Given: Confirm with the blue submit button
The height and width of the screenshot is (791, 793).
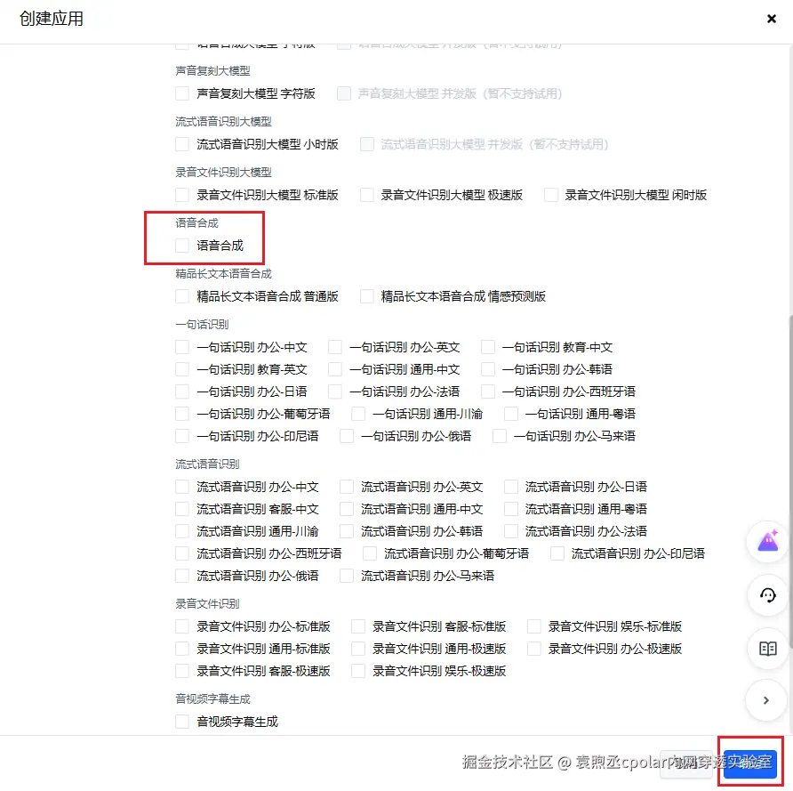Looking at the screenshot, I should pos(749,762).
